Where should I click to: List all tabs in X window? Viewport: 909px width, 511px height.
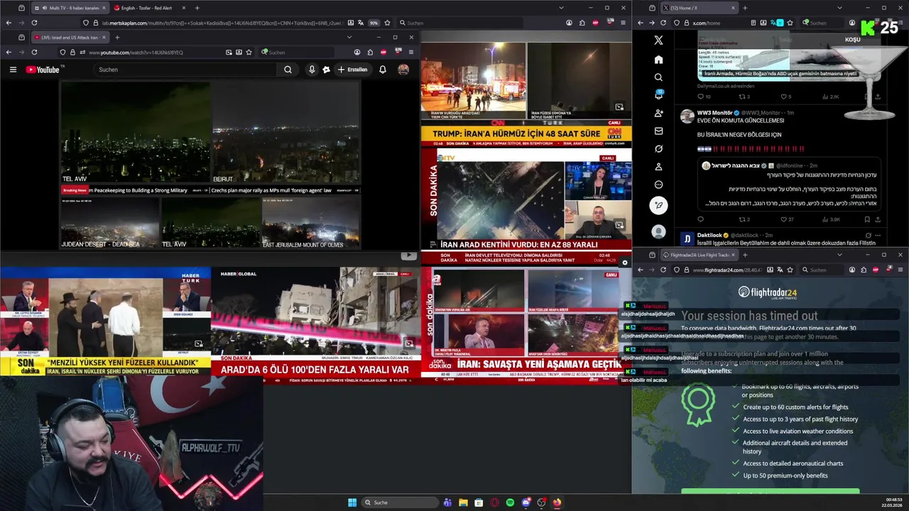[x=839, y=8]
